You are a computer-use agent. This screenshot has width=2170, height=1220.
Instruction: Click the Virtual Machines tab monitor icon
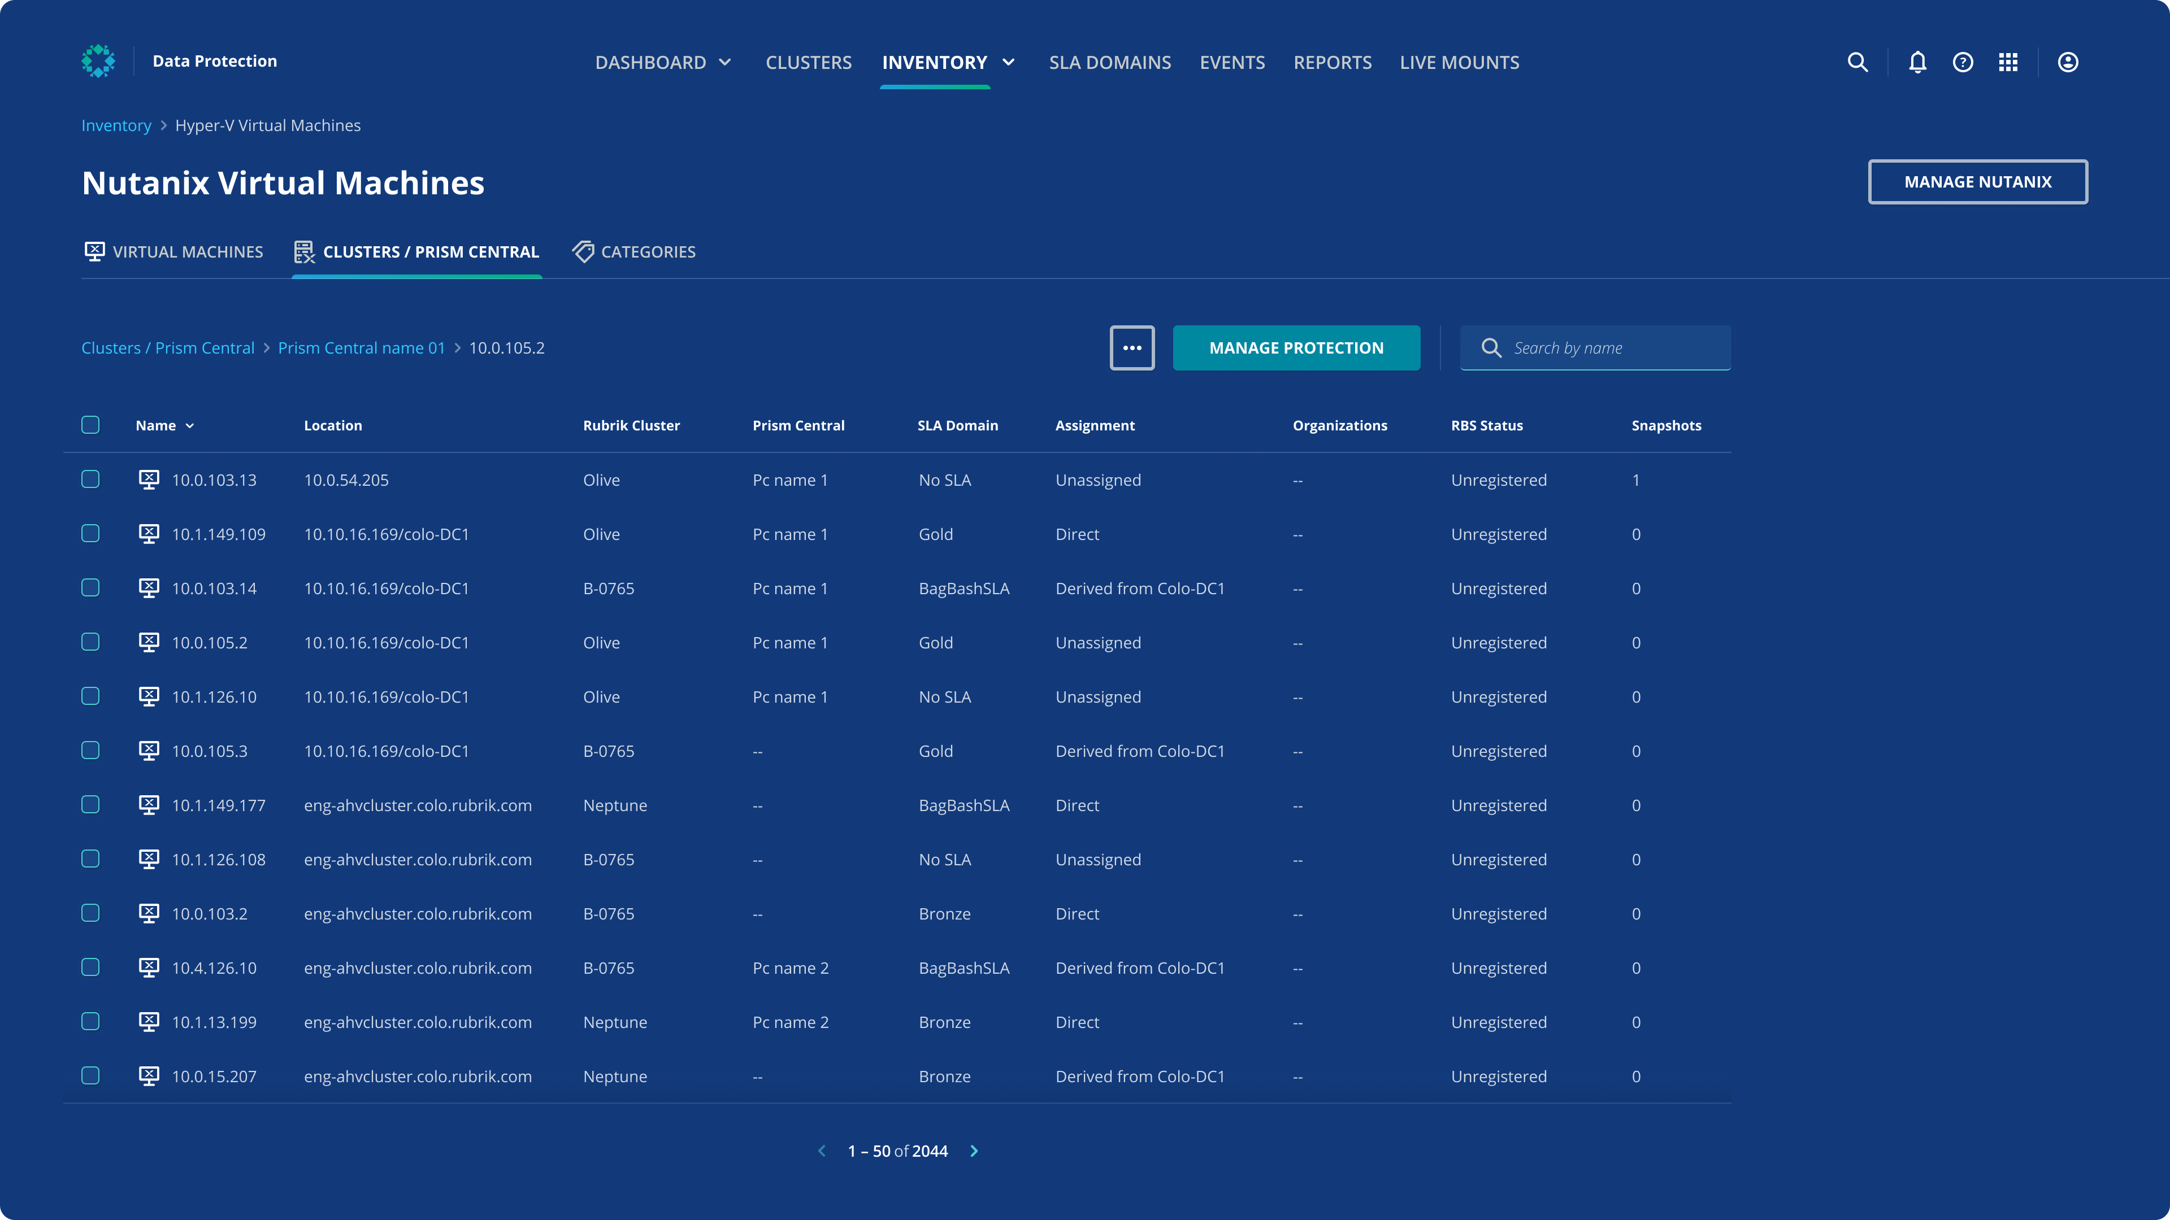pos(94,252)
